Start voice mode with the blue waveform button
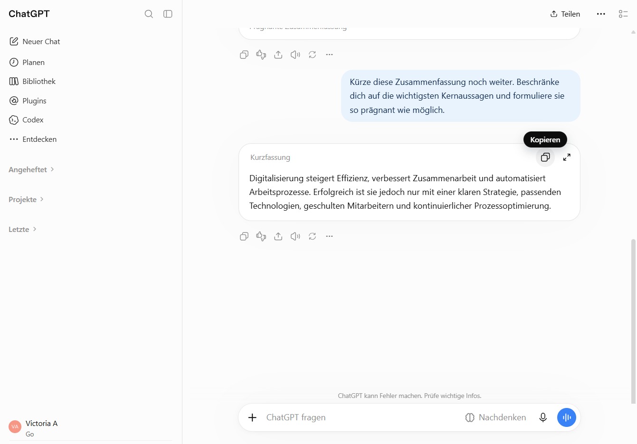This screenshot has width=637, height=444. 567,417
